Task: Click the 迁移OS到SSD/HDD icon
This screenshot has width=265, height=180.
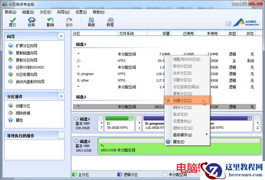Action: [x=11, y=67]
